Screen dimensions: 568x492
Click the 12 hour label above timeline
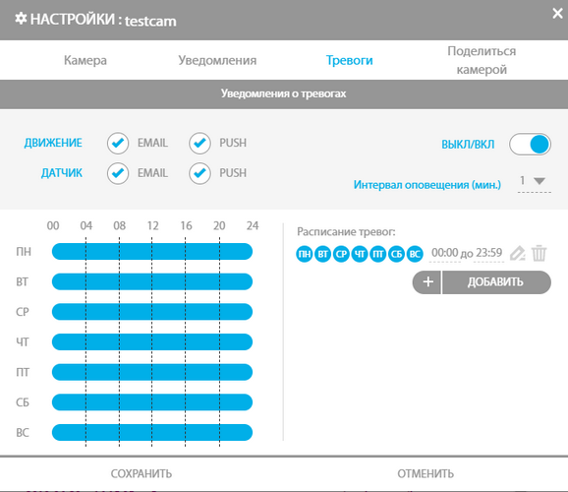(152, 225)
